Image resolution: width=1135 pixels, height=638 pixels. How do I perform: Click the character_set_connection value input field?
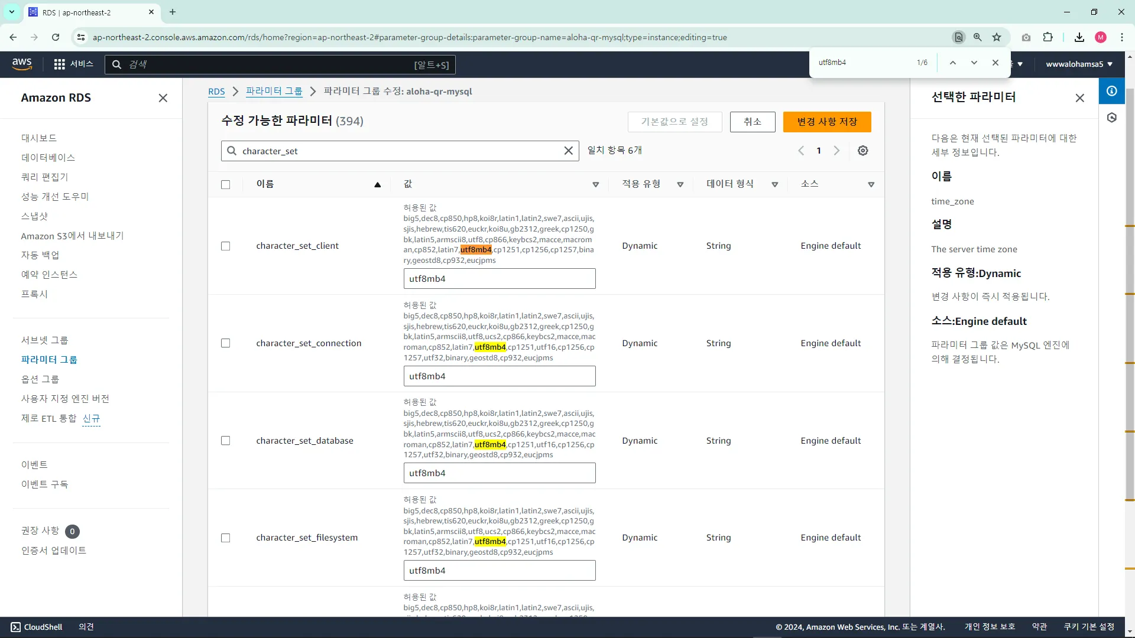499,376
